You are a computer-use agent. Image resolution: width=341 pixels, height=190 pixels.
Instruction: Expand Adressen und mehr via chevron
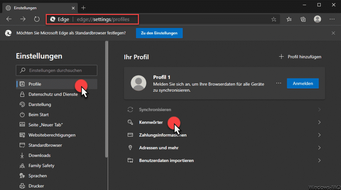319,148
